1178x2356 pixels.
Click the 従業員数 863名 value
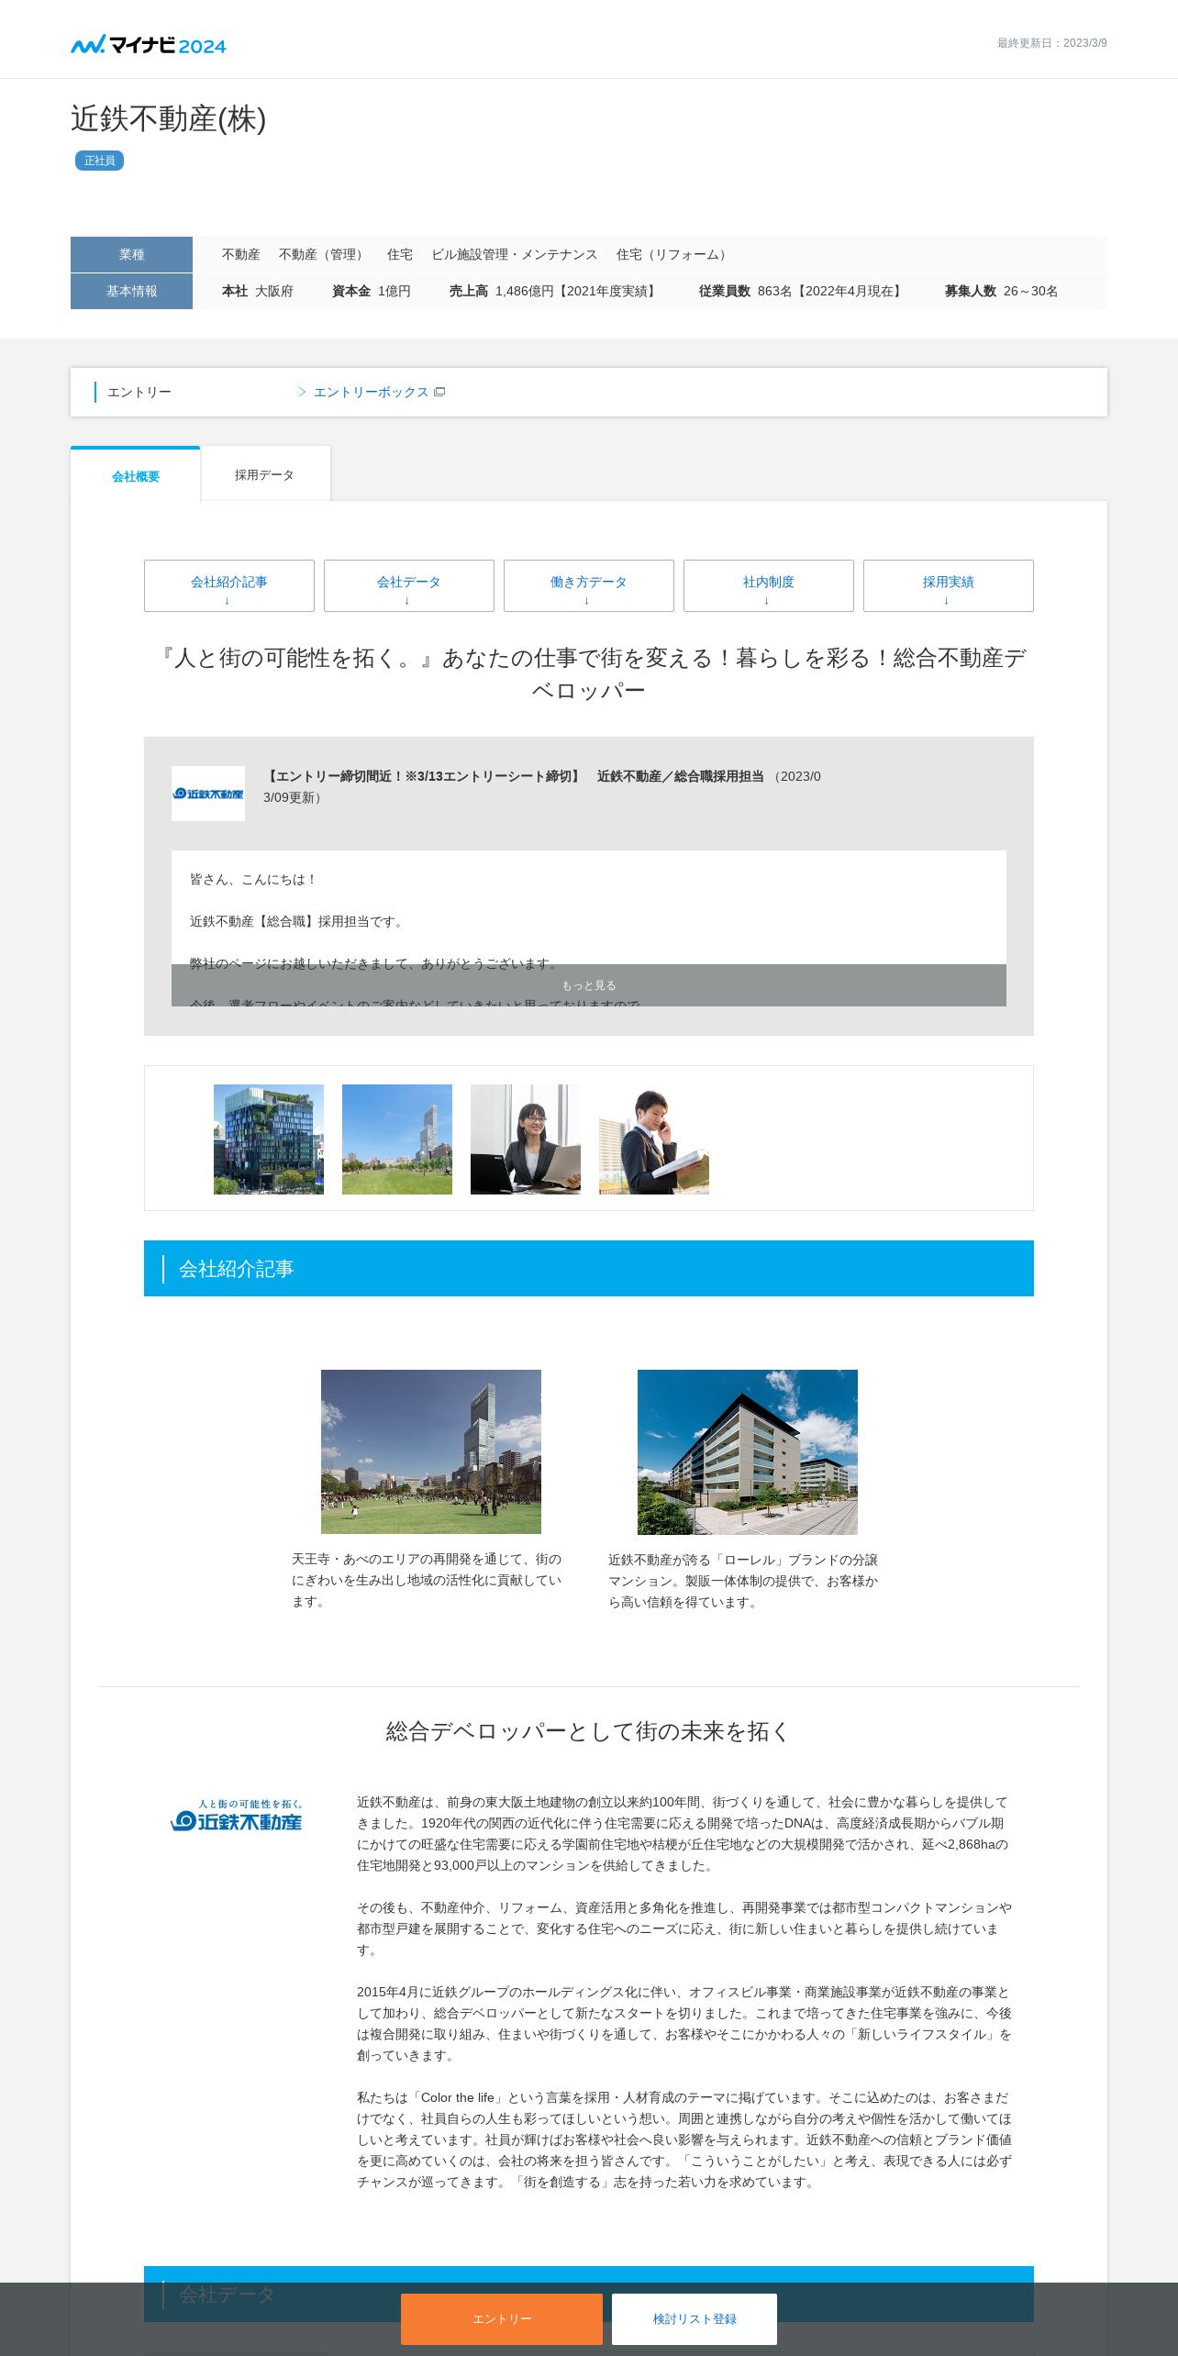(803, 291)
